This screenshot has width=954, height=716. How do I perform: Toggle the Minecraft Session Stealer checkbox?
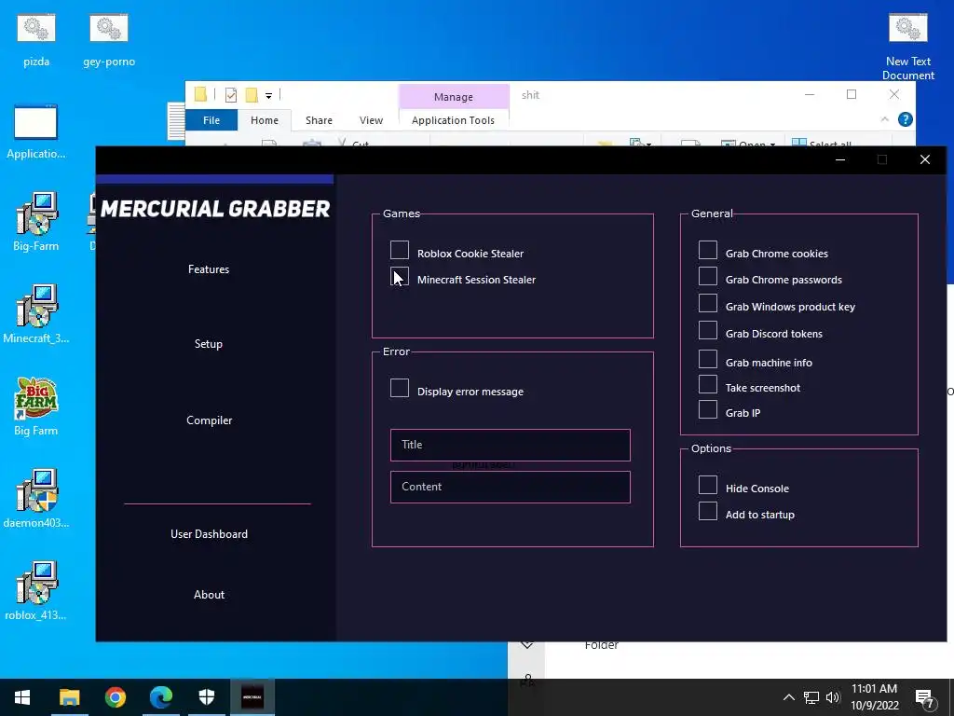399,276
